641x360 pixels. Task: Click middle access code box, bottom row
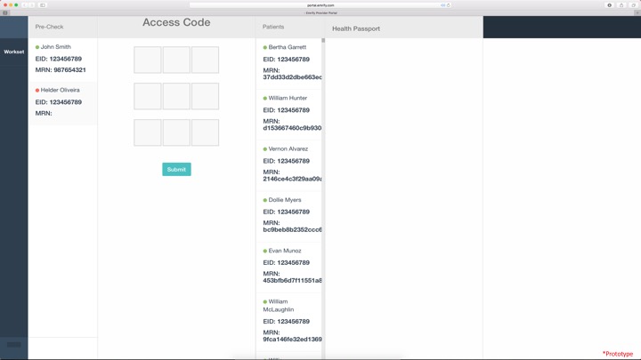click(x=176, y=132)
